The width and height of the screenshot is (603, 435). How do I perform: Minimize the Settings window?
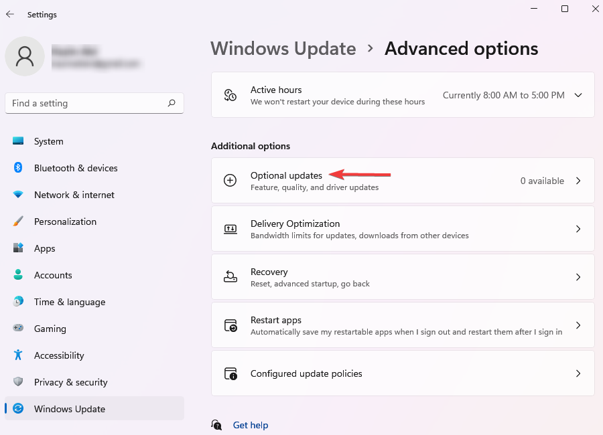pos(534,9)
